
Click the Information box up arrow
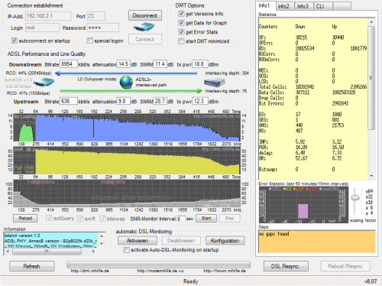pos(102,236)
